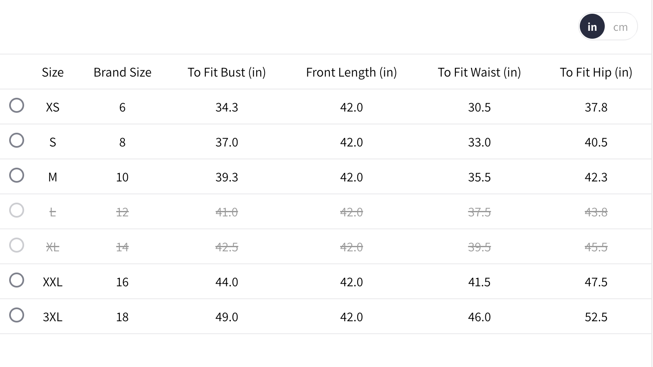Select the 3XL size radio button
This screenshot has width=653, height=367.
pyautogui.click(x=17, y=315)
